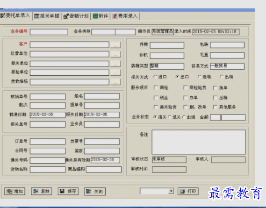Screen dimensions: 266x208
Task: Select the 清关 status radio button
Action: pos(155,117)
